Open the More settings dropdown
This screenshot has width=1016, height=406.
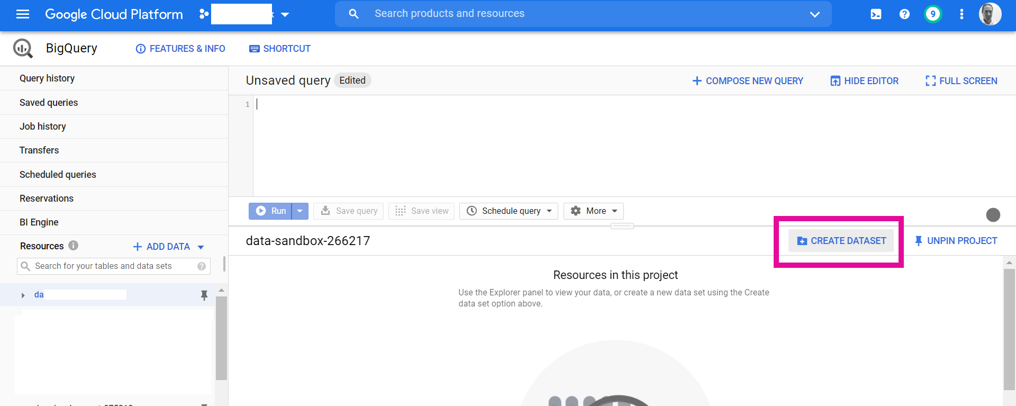(594, 211)
